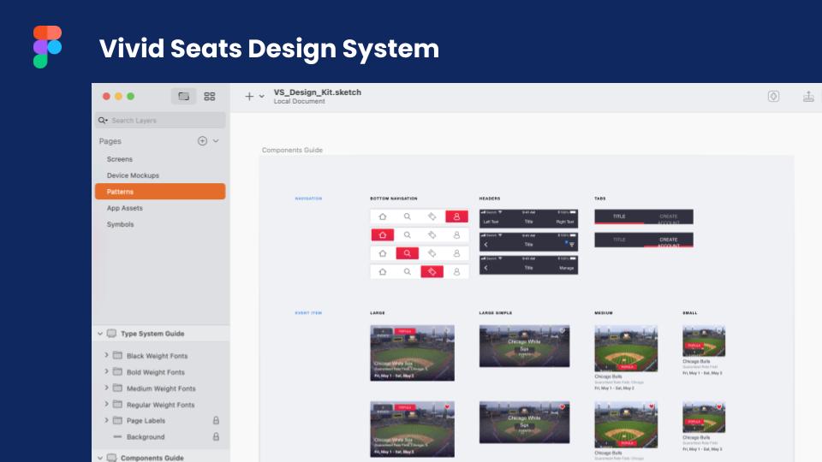
Task: Click ticket icon in first bottom navigation bar
Action: (x=432, y=216)
